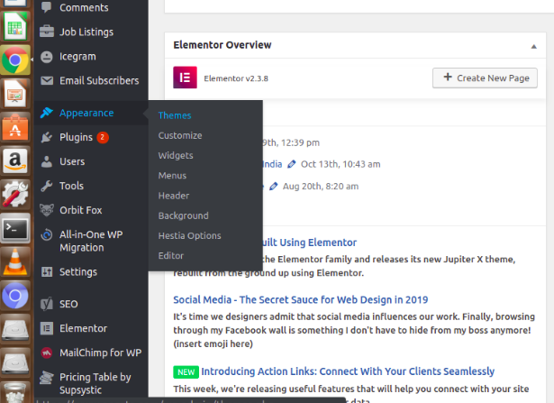Click the Comments speech bubble icon
Image resolution: width=554 pixels, height=403 pixels.
[46, 7]
